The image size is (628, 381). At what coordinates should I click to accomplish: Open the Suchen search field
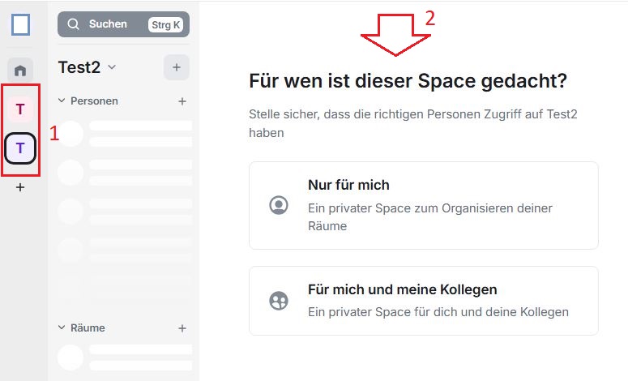[123, 24]
